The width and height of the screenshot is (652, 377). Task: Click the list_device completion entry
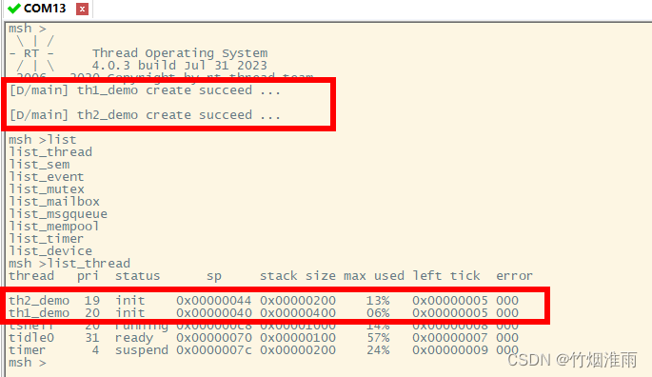50,251
